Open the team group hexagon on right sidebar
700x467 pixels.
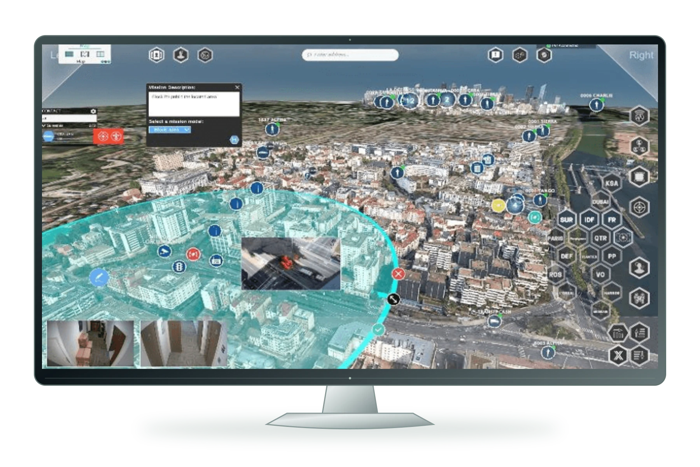[x=640, y=298]
